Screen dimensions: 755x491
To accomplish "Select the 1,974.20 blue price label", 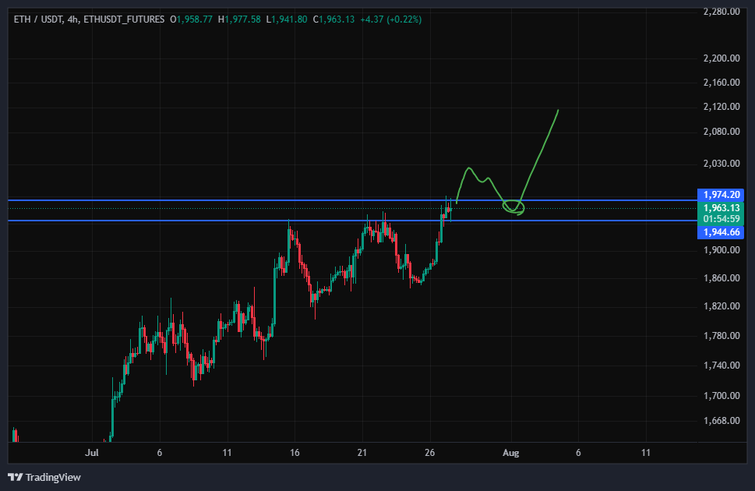I will (x=721, y=195).
